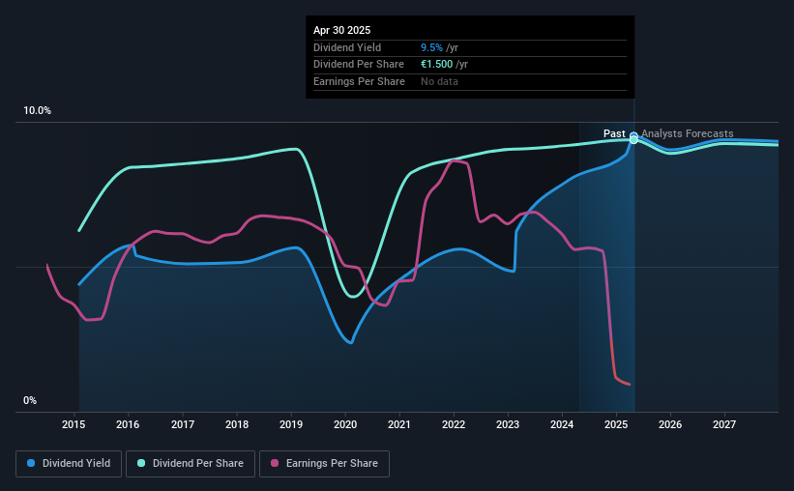This screenshot has height=491, width=794.
Task: Select the 2027 x-axis label
Action: coord(724,424)
